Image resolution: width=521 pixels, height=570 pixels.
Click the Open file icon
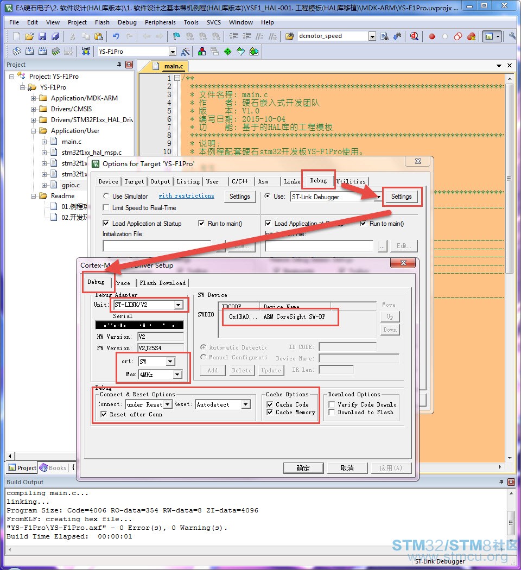(29, 36)
